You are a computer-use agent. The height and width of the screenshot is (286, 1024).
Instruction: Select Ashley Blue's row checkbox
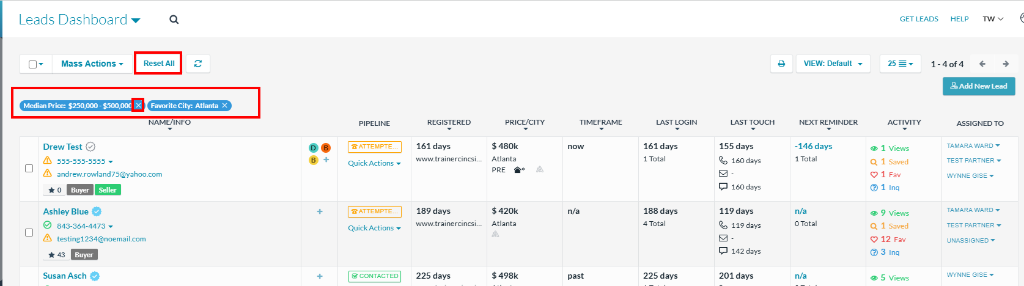tap(29, 232)
